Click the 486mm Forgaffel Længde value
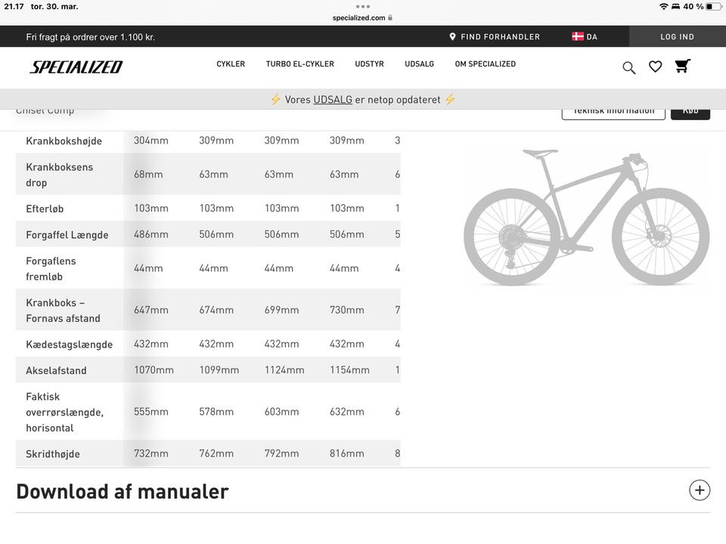The width and height of the screenshot is (726, 544). coord(151,234)
